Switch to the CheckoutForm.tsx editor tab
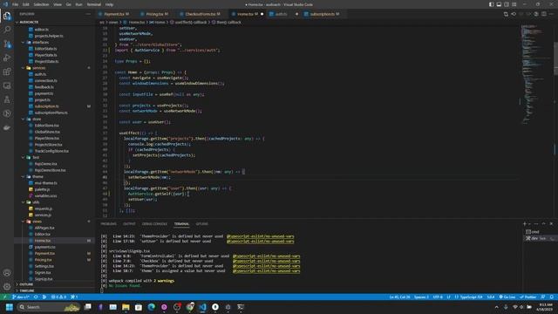The width and height of the screenshot is (558, 314). [x=201, y=14]
